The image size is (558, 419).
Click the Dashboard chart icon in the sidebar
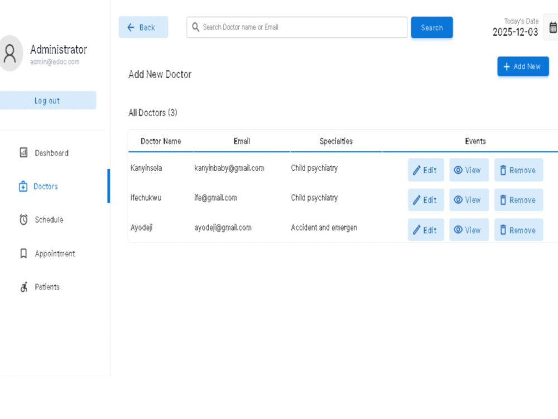(23, 153)
